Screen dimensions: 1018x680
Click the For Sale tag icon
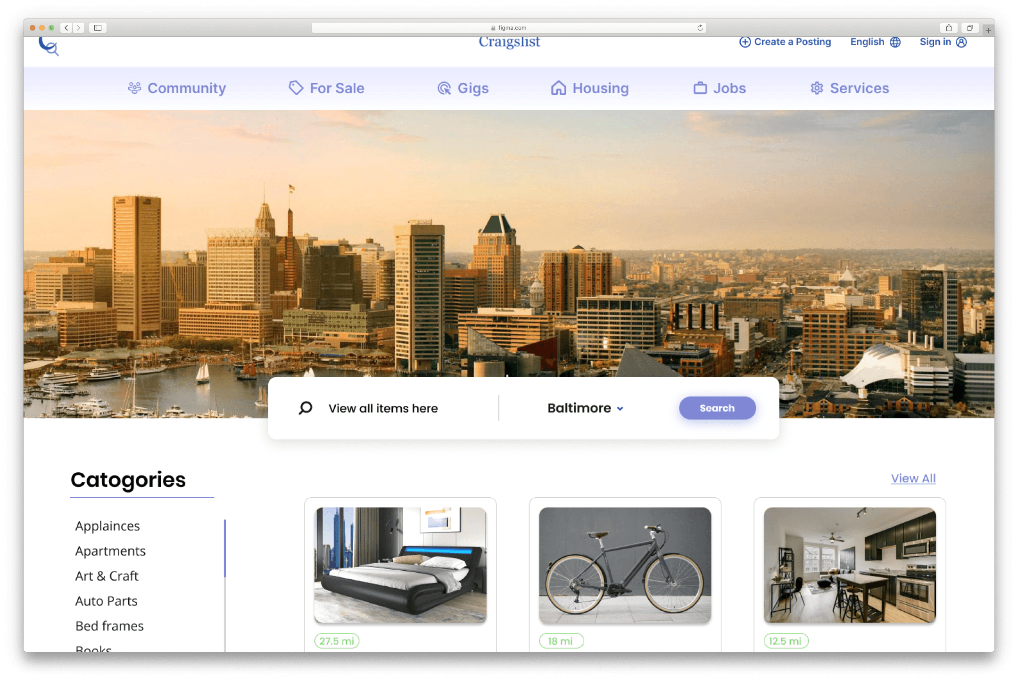296,88
